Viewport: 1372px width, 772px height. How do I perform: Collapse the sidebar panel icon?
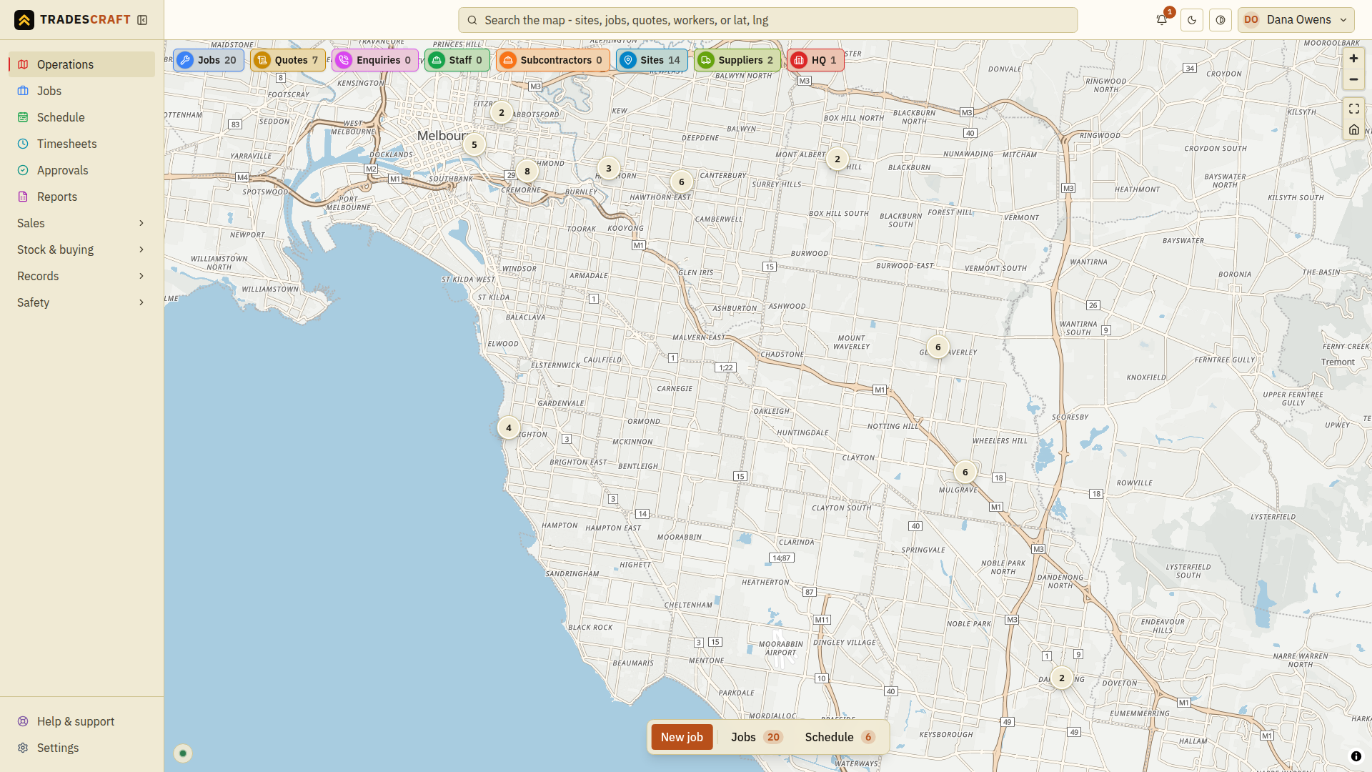point(142,20)
